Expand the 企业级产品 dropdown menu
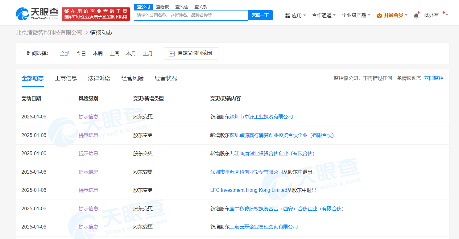Viewport: 459px width, 239px height. [x=356, y=15]
